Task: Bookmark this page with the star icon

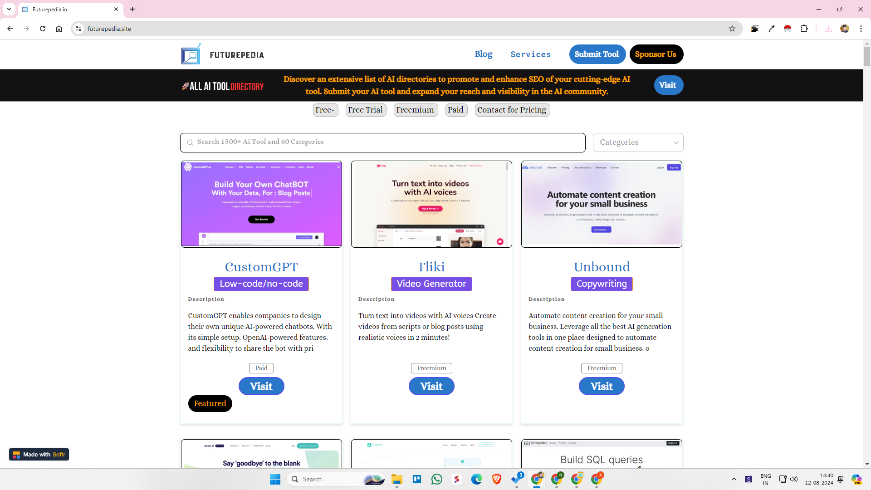Action: 732,29
